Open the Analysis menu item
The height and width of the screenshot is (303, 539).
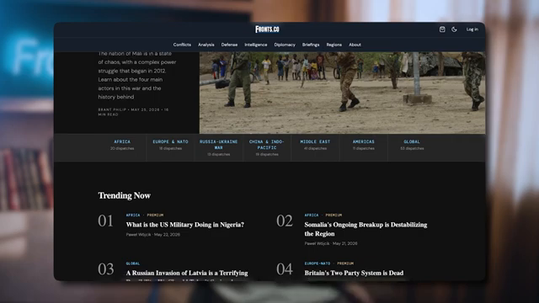pos(205,45)
